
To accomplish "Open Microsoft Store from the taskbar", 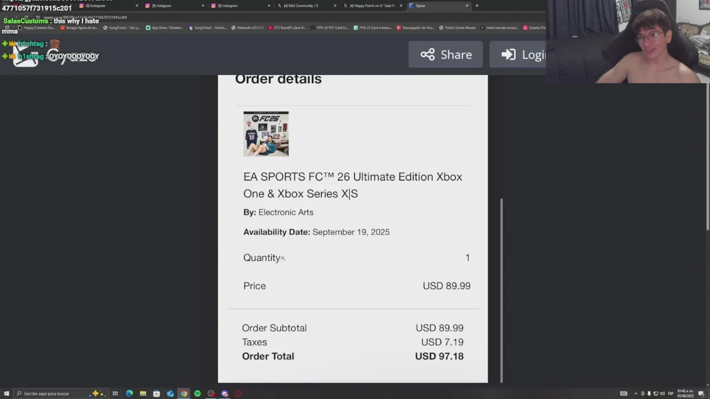I will (x=156, y=393).
